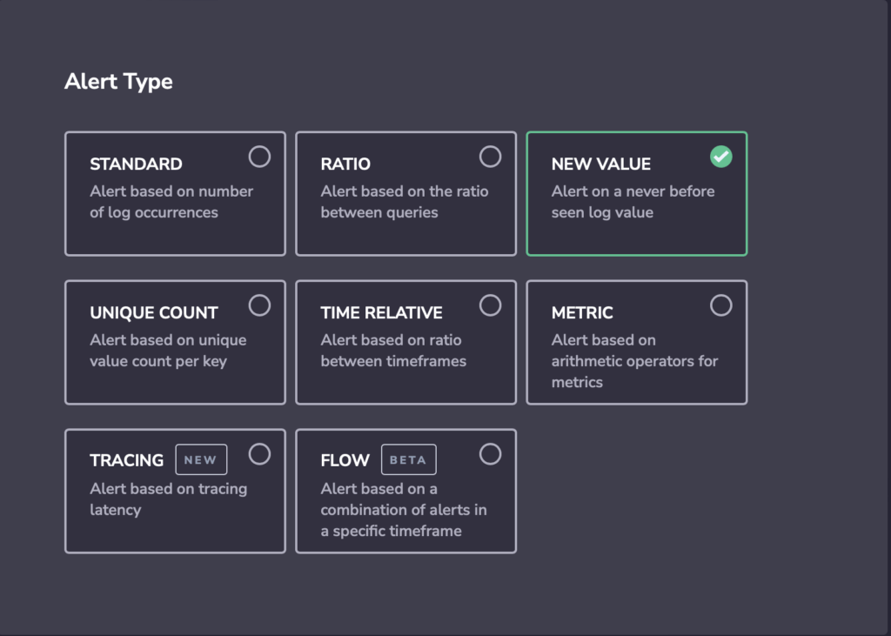Click 'Alert based on arithmetic operators for metrics'
This screenshot has height=636, width=891.
point(634,361)
